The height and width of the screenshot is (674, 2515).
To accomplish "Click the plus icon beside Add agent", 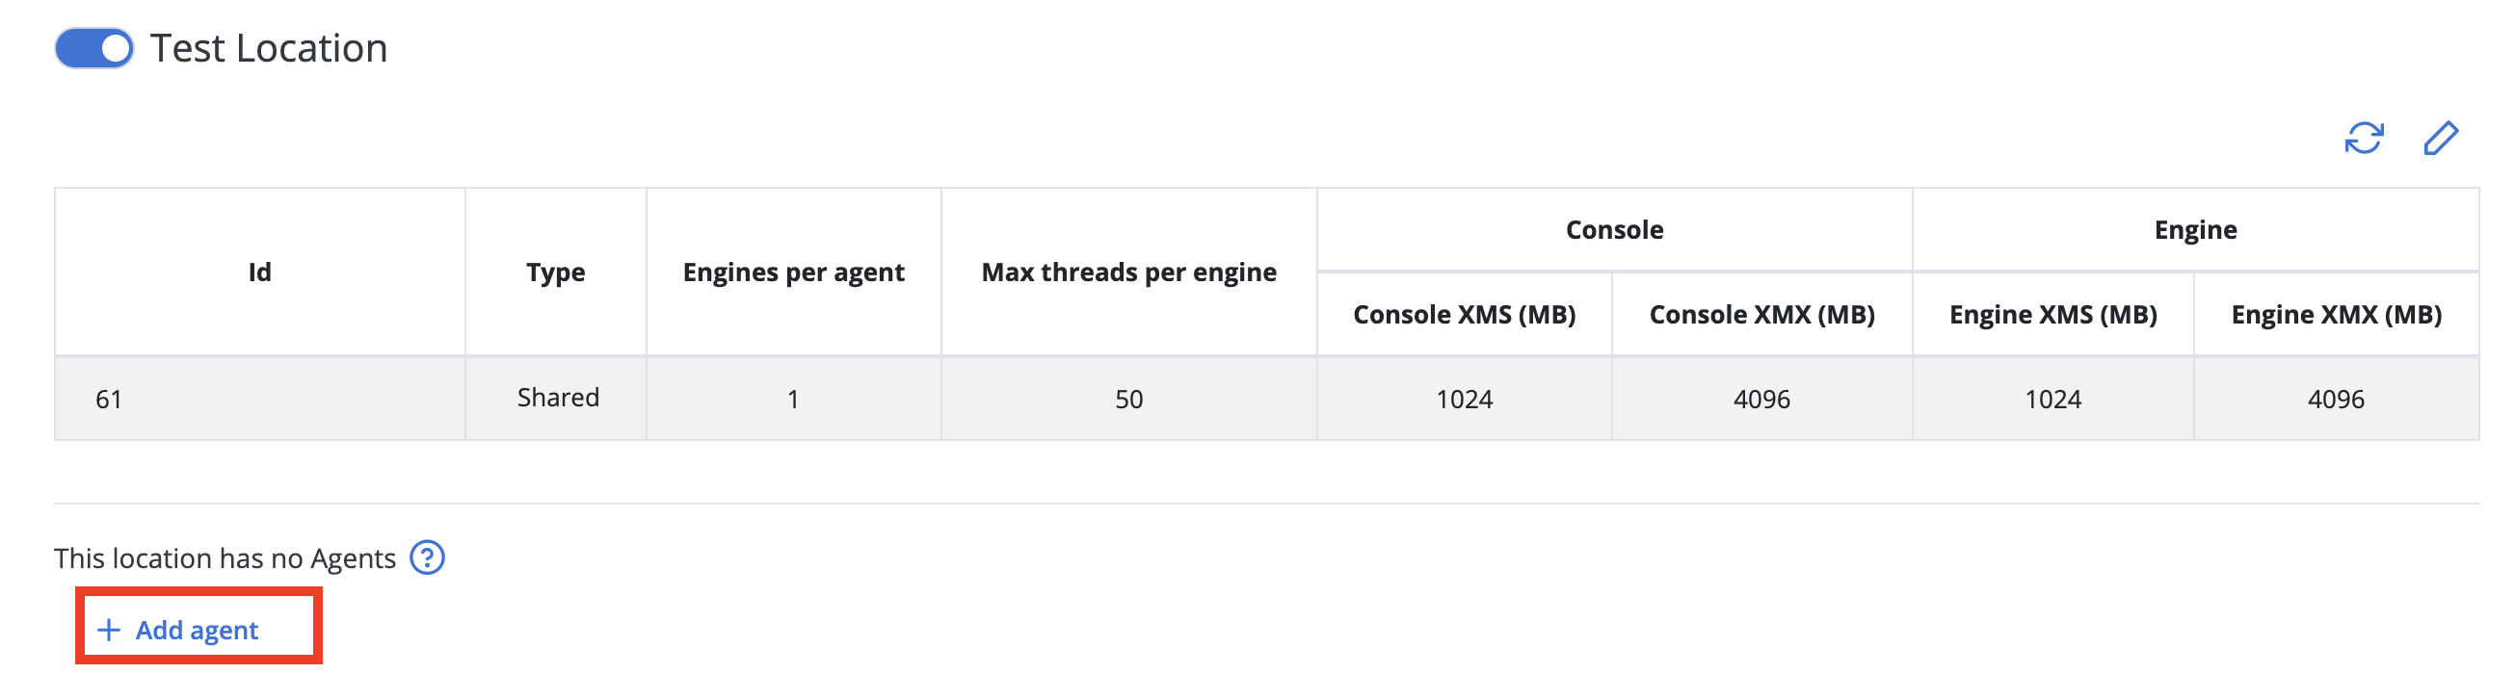I will click(x=109, y=630).
